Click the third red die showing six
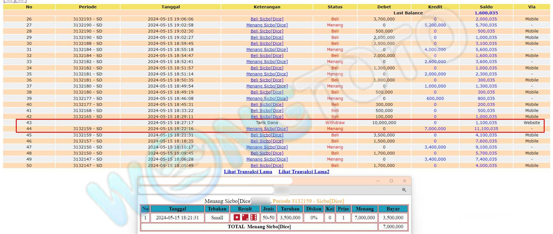The image size is (553, 234). pyautogui.click(x=254, y=218)
